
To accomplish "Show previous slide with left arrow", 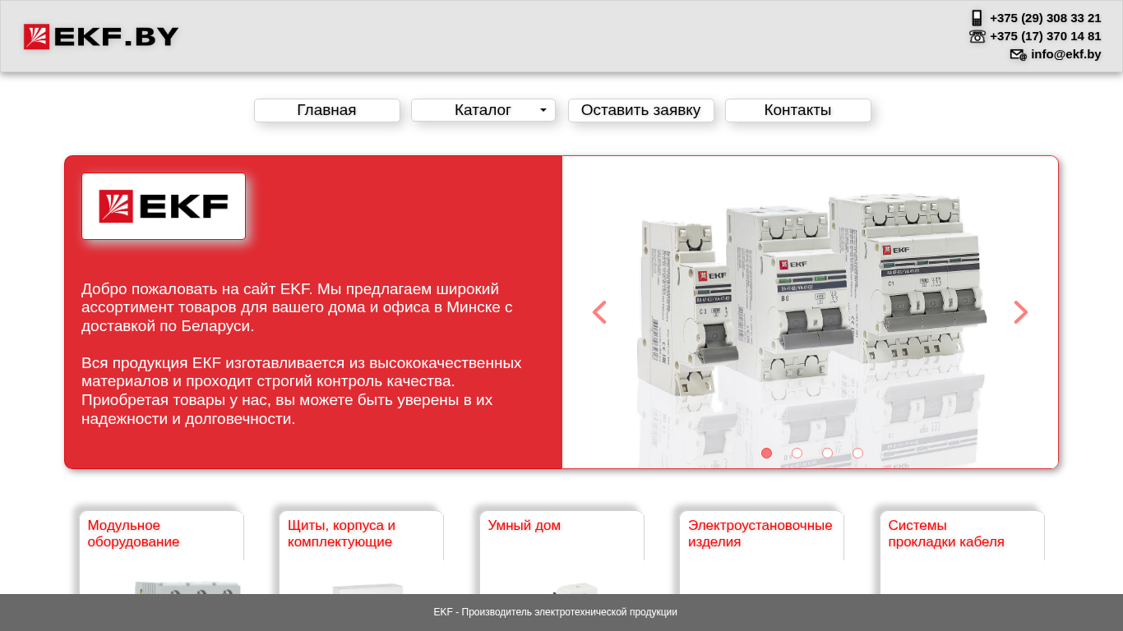I will tap(599, 312).
